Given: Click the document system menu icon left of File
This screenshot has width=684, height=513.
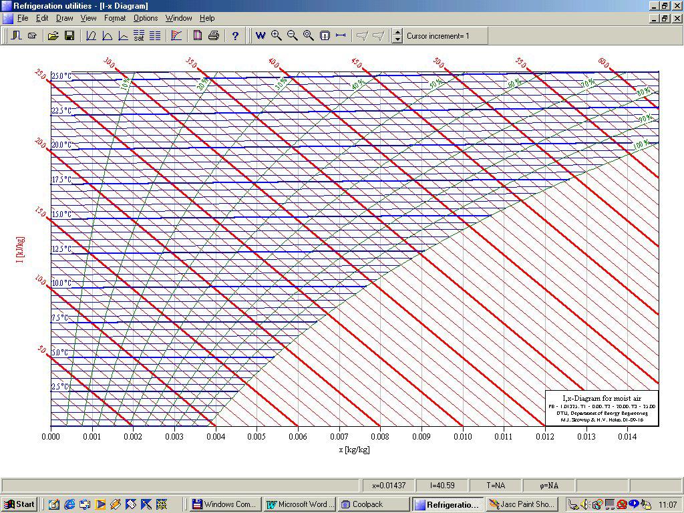Looking at the screenshot, I should click(7, 18).
